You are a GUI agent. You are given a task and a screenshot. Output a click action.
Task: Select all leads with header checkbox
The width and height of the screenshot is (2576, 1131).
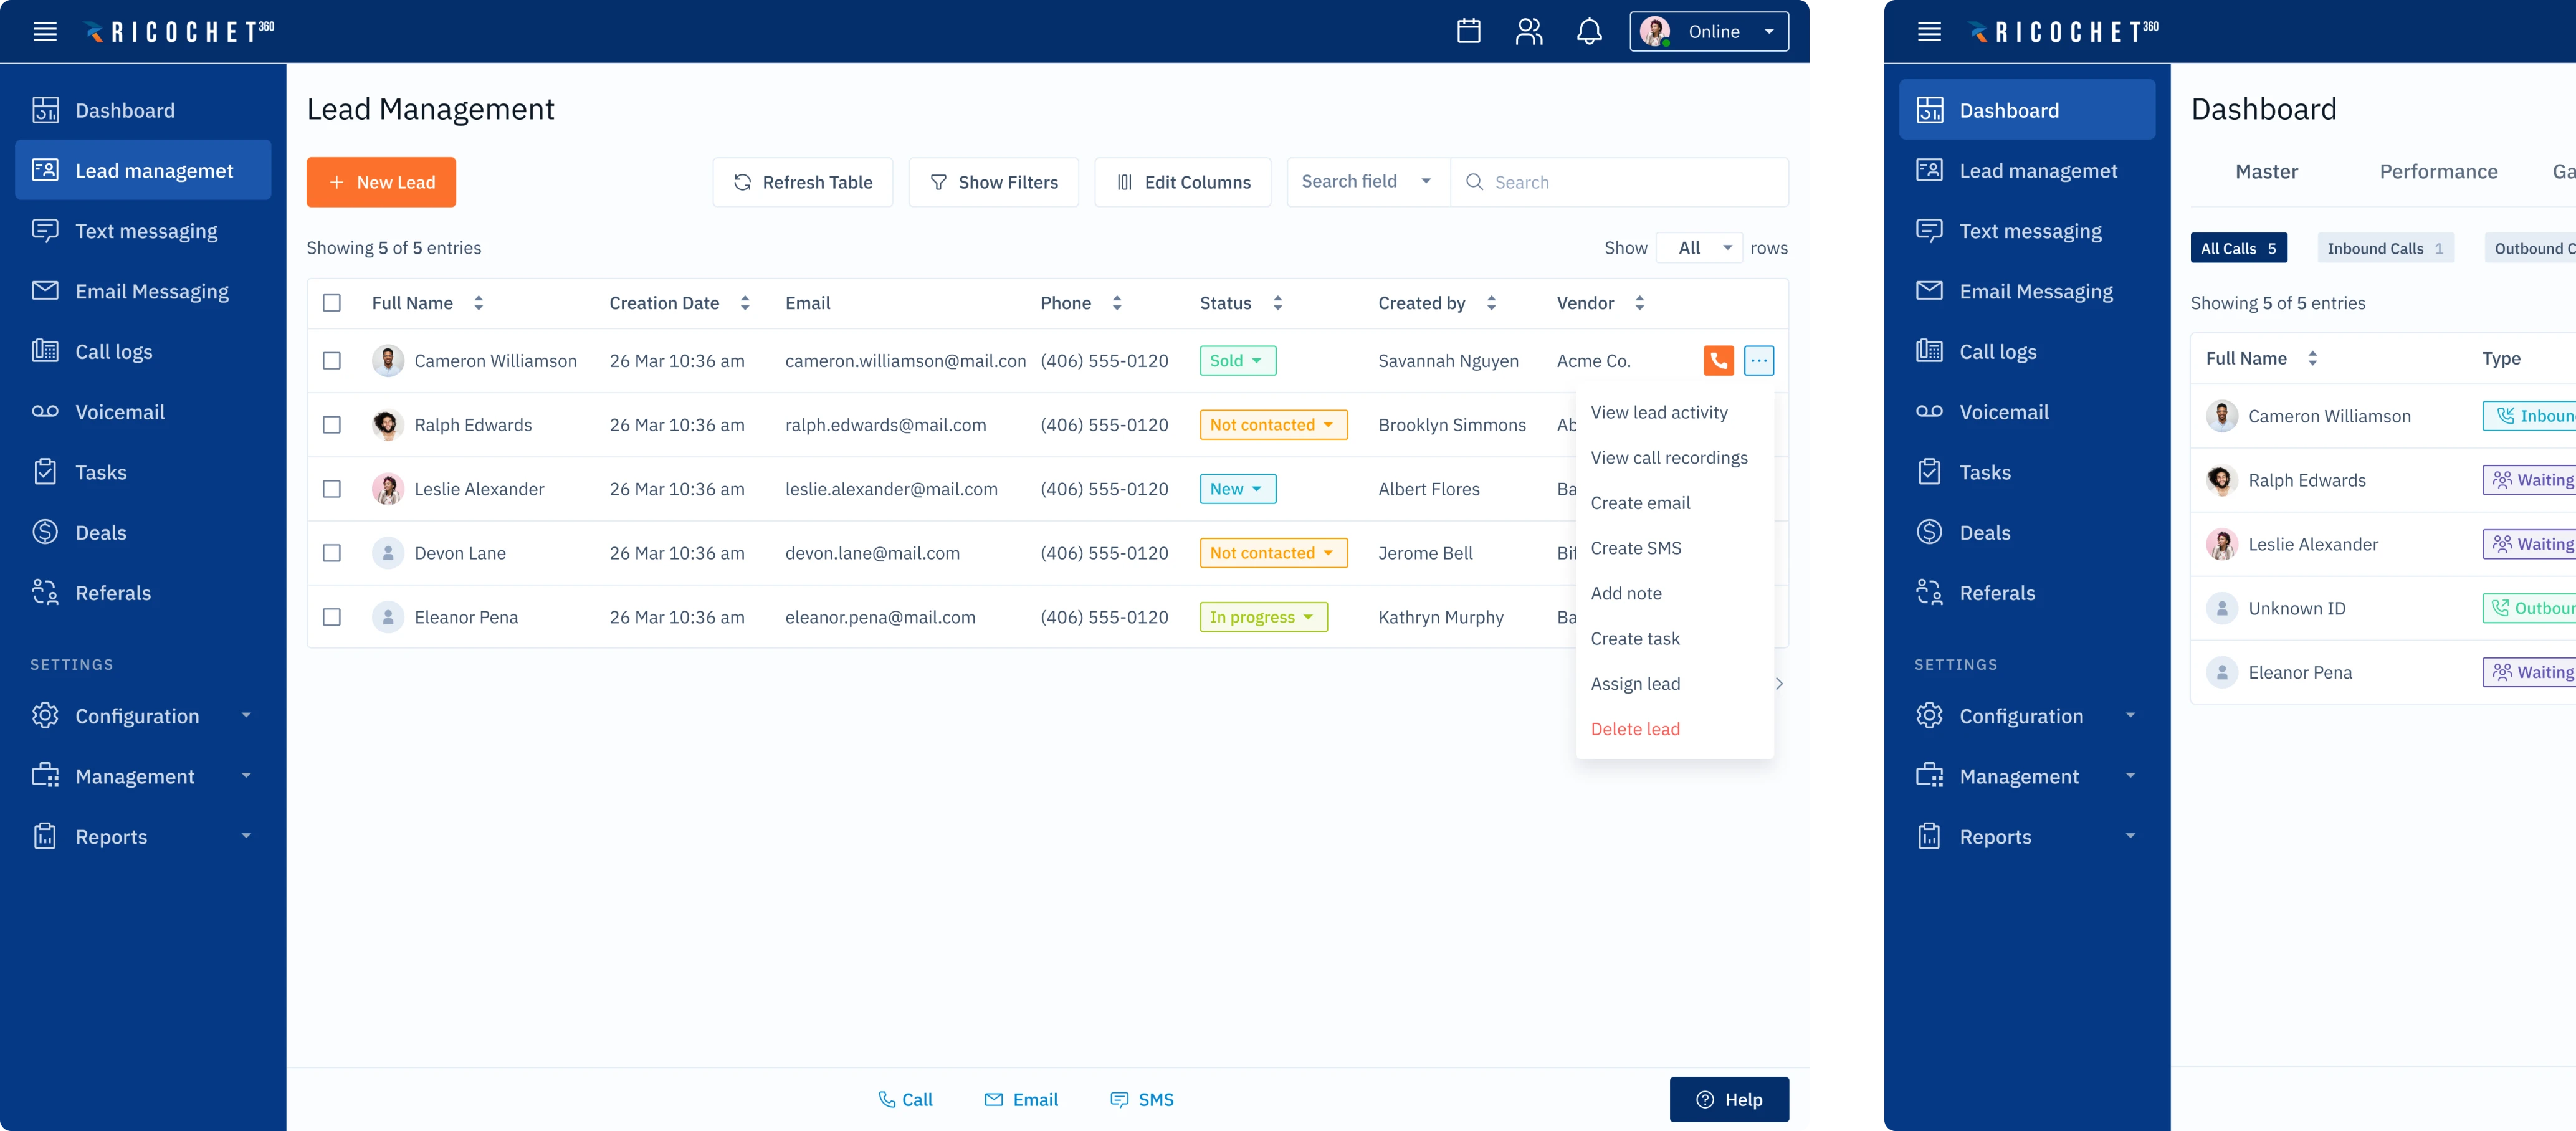pos(332,303)
